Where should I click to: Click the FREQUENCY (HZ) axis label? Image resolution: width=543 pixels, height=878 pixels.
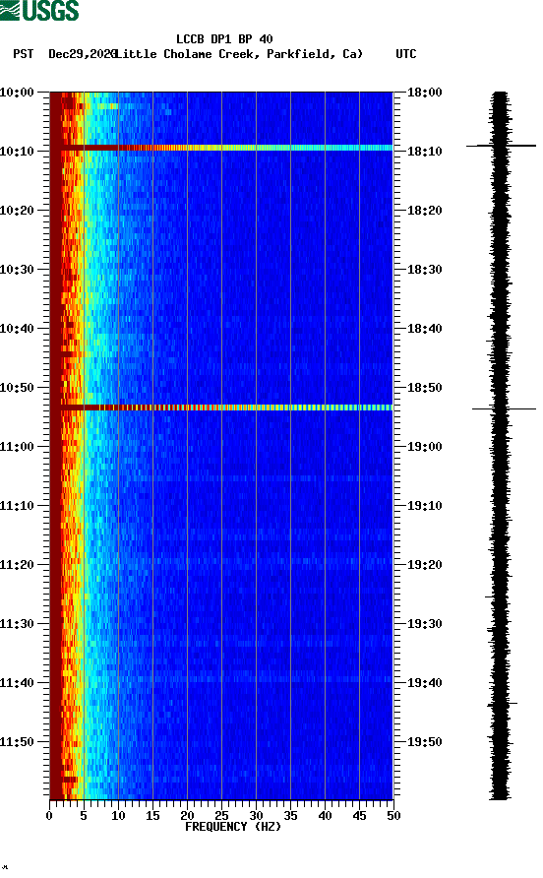tap(233, 827)
